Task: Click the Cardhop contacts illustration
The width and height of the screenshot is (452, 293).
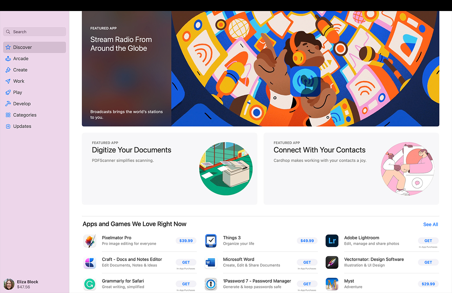Action: click(x=408, y=169)
